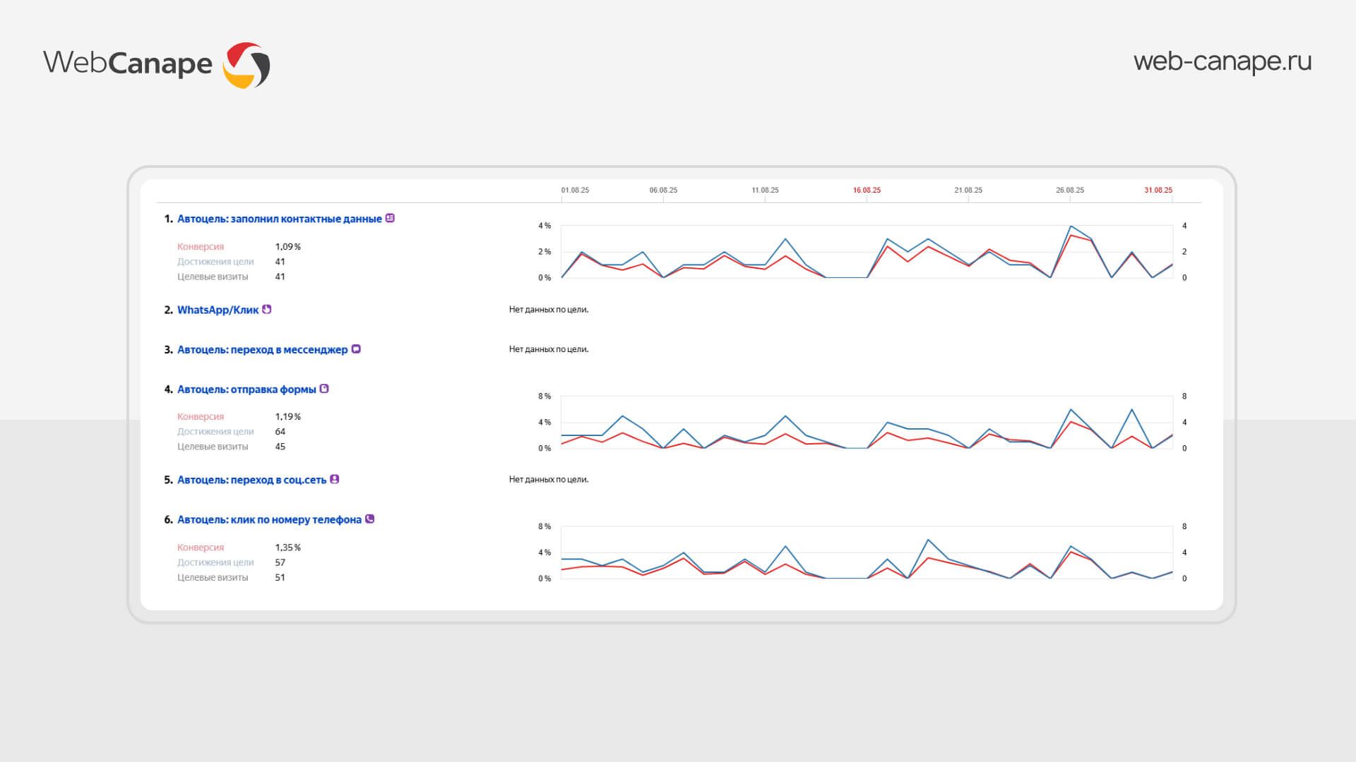Click the purple icon next to WhatsApp/Клик
Screen dimensions: 1356x762
click(266, 310)
